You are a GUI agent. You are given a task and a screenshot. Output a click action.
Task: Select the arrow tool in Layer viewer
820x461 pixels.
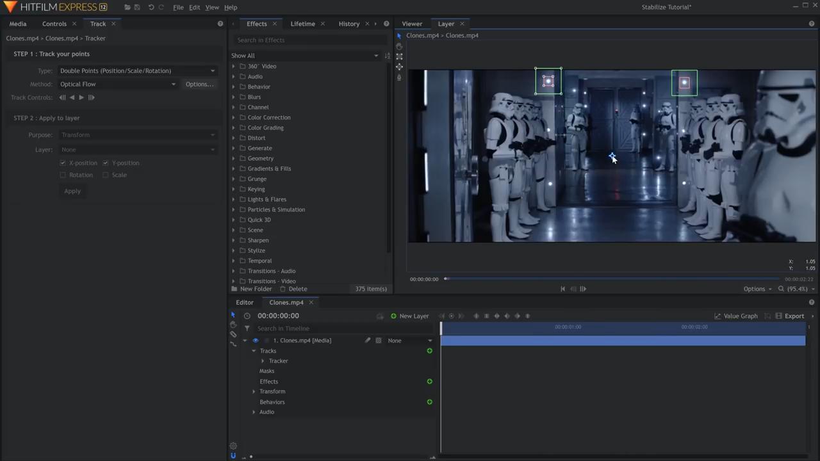[399, 36]
